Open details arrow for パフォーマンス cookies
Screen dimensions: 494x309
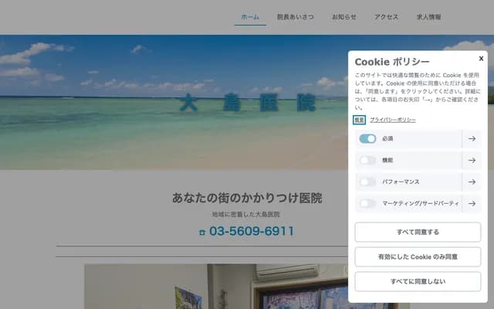click(x=472, y=182)
